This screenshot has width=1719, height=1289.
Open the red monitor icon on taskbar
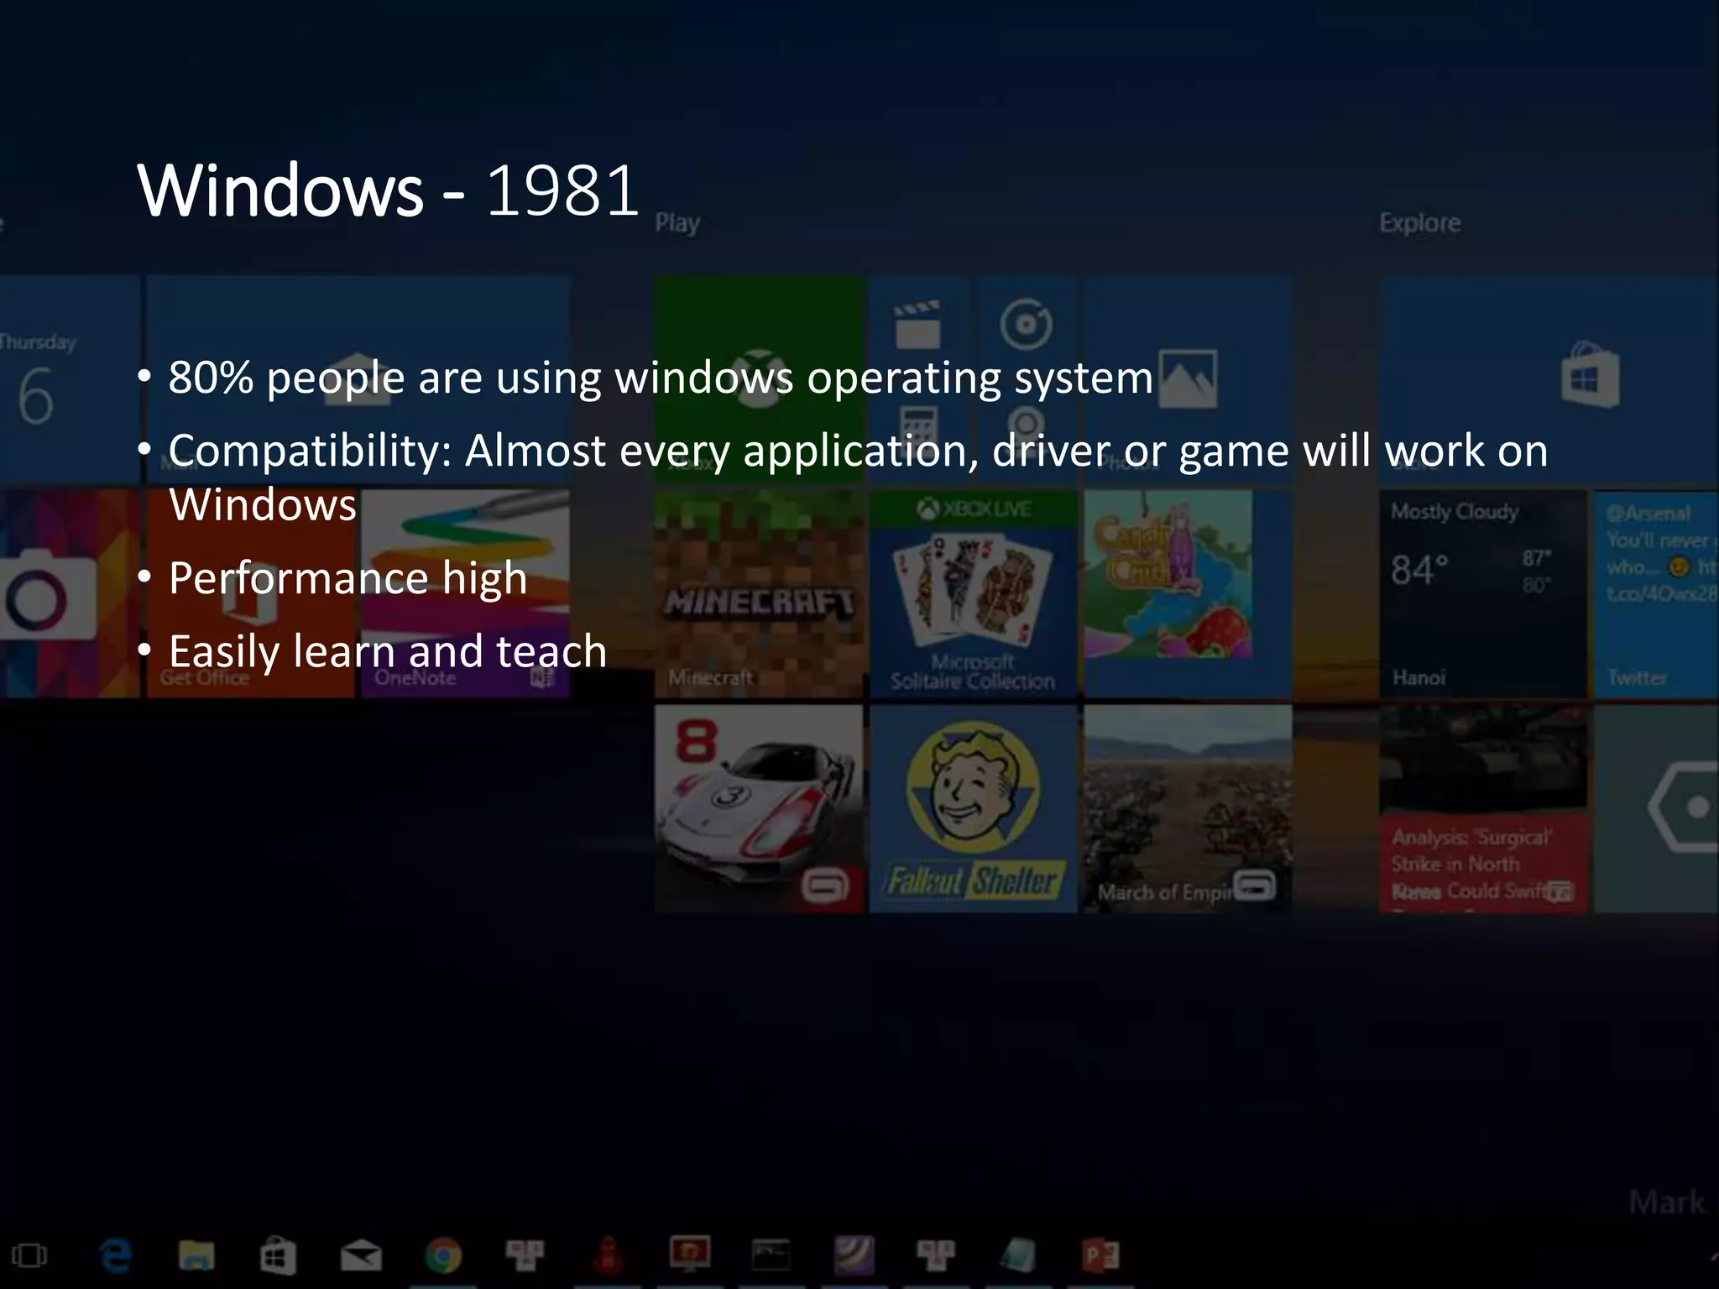(689, 1255)
